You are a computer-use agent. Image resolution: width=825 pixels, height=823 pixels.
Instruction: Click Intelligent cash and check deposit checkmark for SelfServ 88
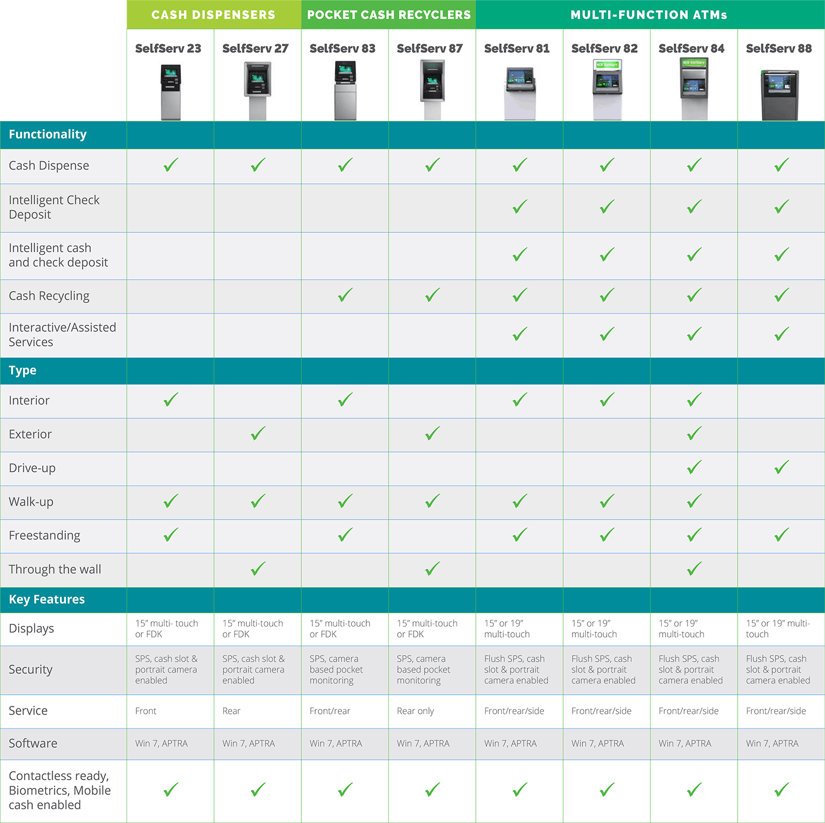(782, 255)
